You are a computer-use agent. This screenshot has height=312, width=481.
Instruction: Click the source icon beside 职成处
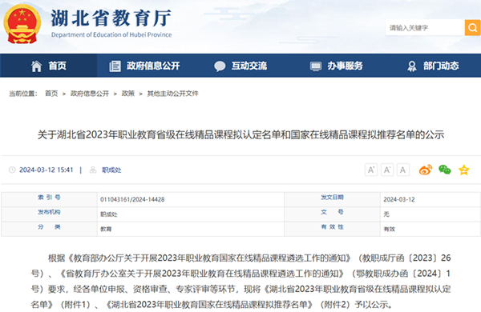click(x=93, y=170)
